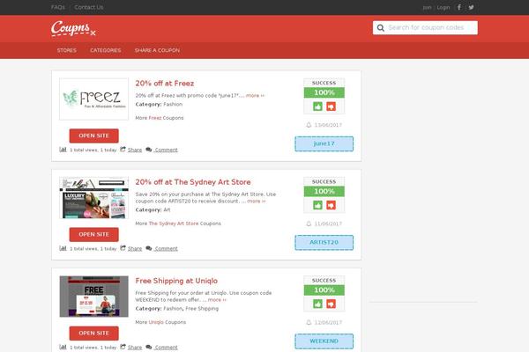The image size is (529, 352).
Task: Comment on the Sydney Art Store coupon
Action: [166, 248]
